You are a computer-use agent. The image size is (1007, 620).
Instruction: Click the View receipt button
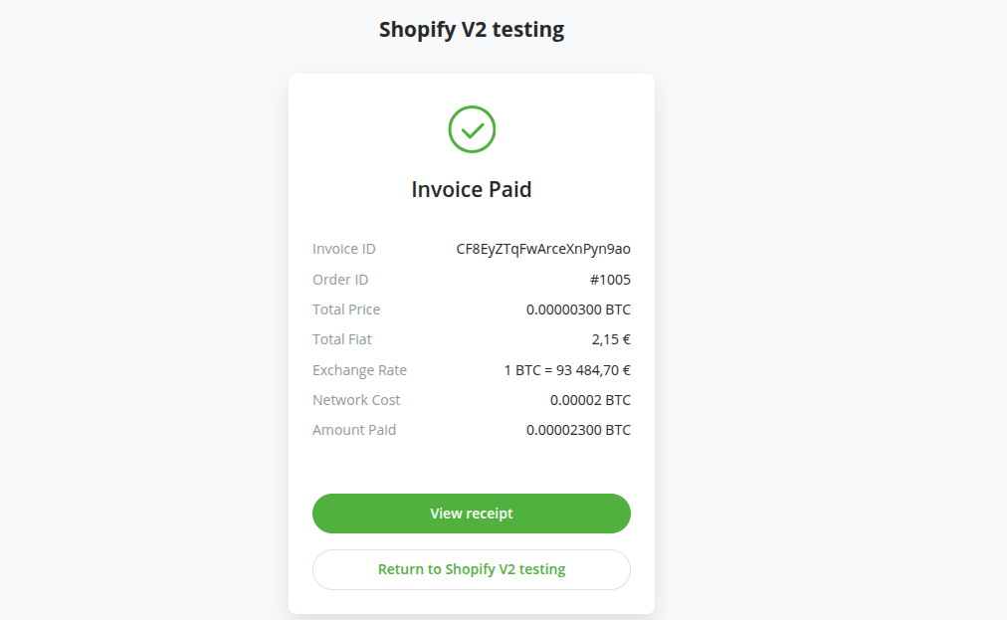(x=471, y=513)
